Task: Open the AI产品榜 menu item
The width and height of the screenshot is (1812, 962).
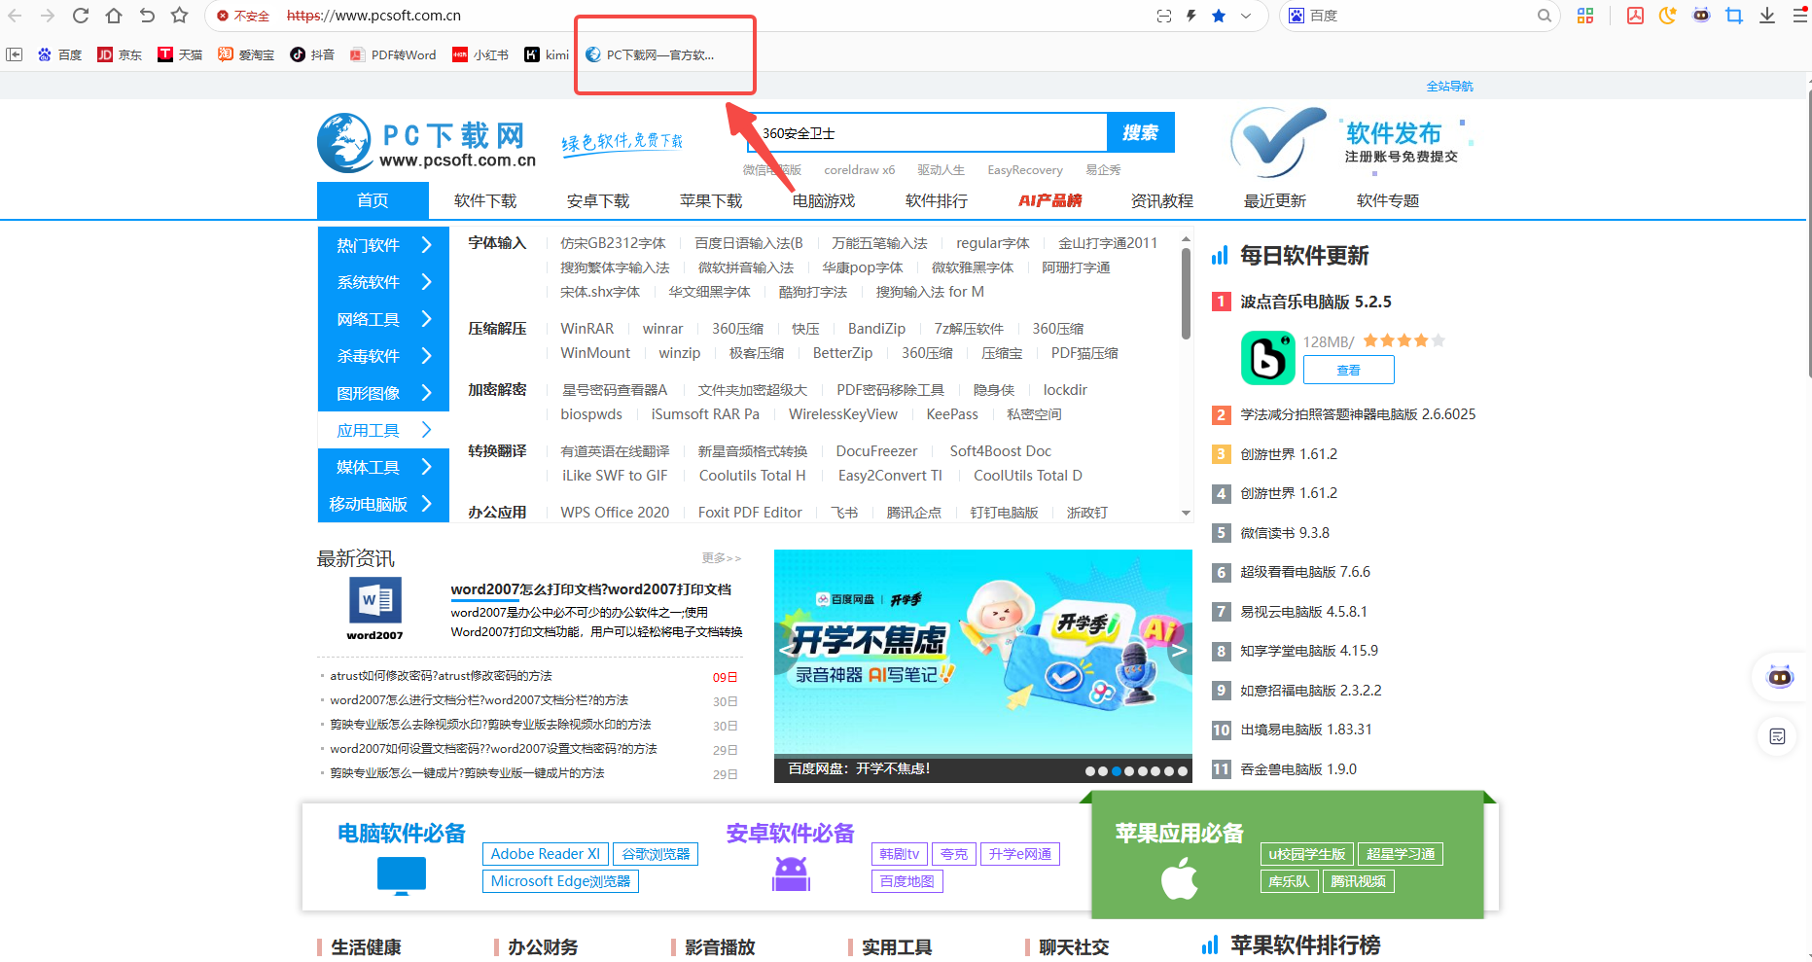Action: [1050, 200]
